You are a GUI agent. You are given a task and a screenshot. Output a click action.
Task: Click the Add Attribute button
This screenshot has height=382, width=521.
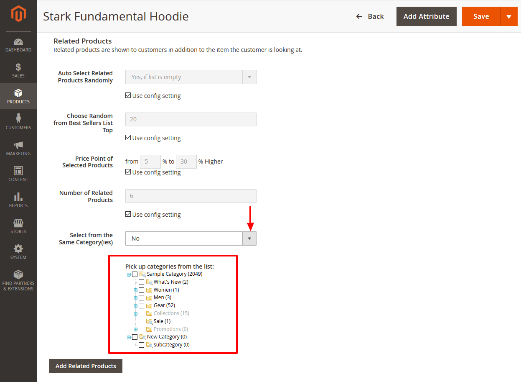[426, 16]
